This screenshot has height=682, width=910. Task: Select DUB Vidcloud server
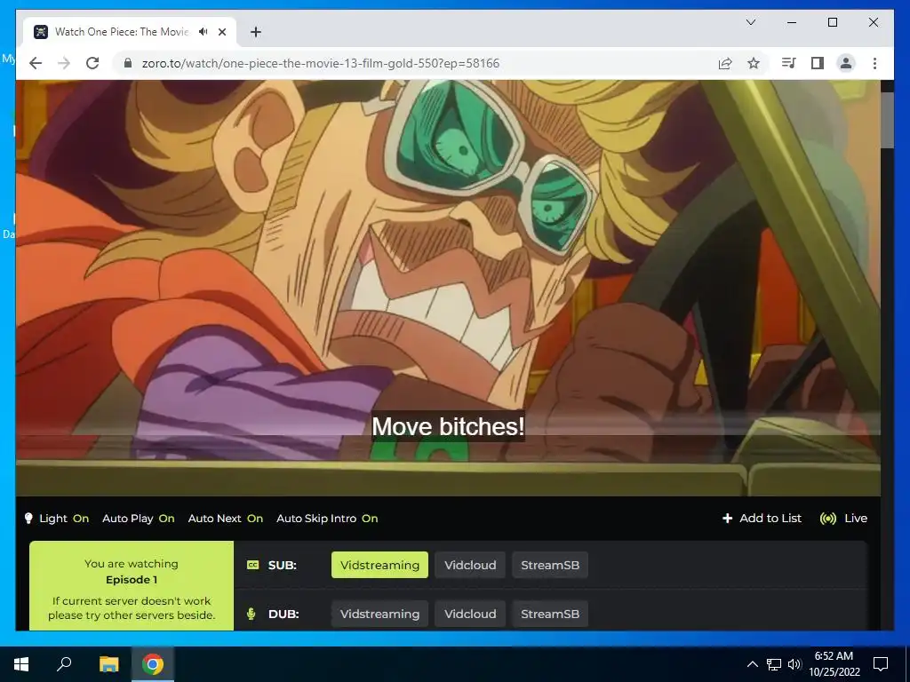pos(470,614)
